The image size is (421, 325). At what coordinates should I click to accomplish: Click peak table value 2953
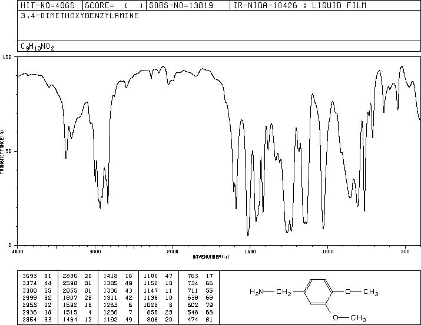[29, 305]
